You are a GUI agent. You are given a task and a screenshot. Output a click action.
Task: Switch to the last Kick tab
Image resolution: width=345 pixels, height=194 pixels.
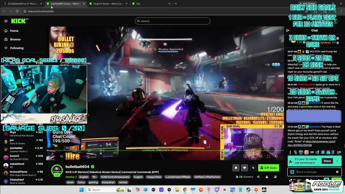151,4
